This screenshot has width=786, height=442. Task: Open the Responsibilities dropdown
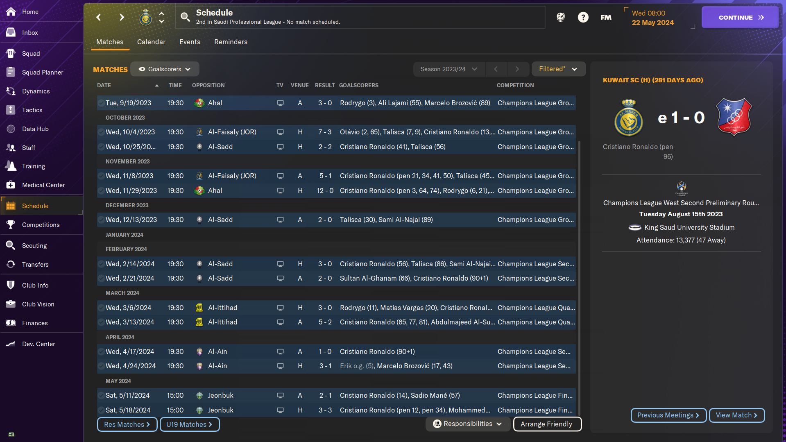click(468, 424)
